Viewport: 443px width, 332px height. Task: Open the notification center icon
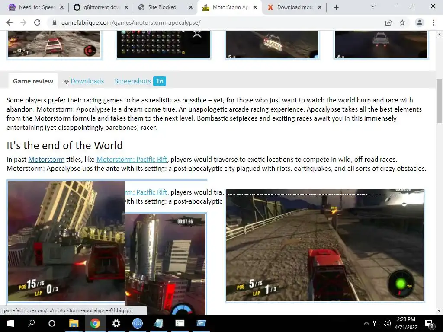pyautogui.click(x=430, y=323)
